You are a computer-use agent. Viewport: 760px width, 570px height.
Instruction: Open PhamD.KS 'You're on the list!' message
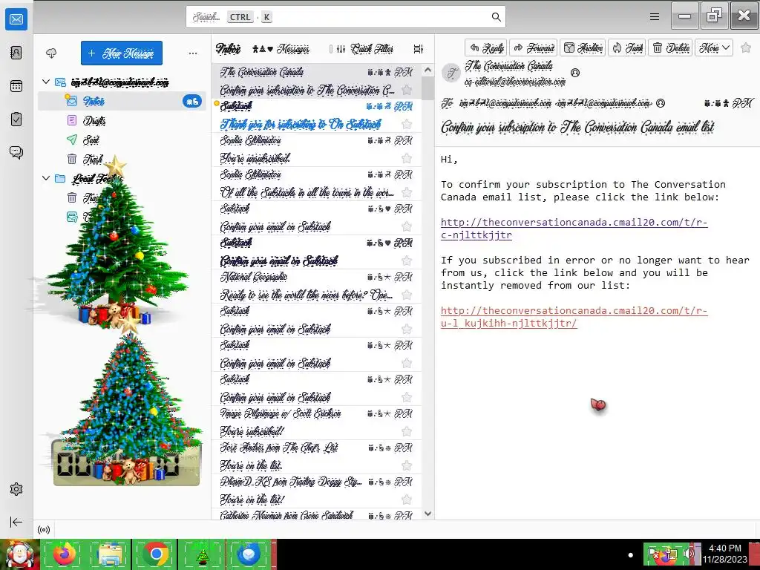316,491
